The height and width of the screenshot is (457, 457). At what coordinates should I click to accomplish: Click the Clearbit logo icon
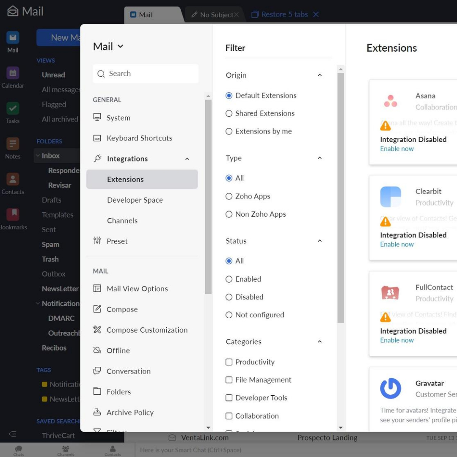click(x=391, y=197)
